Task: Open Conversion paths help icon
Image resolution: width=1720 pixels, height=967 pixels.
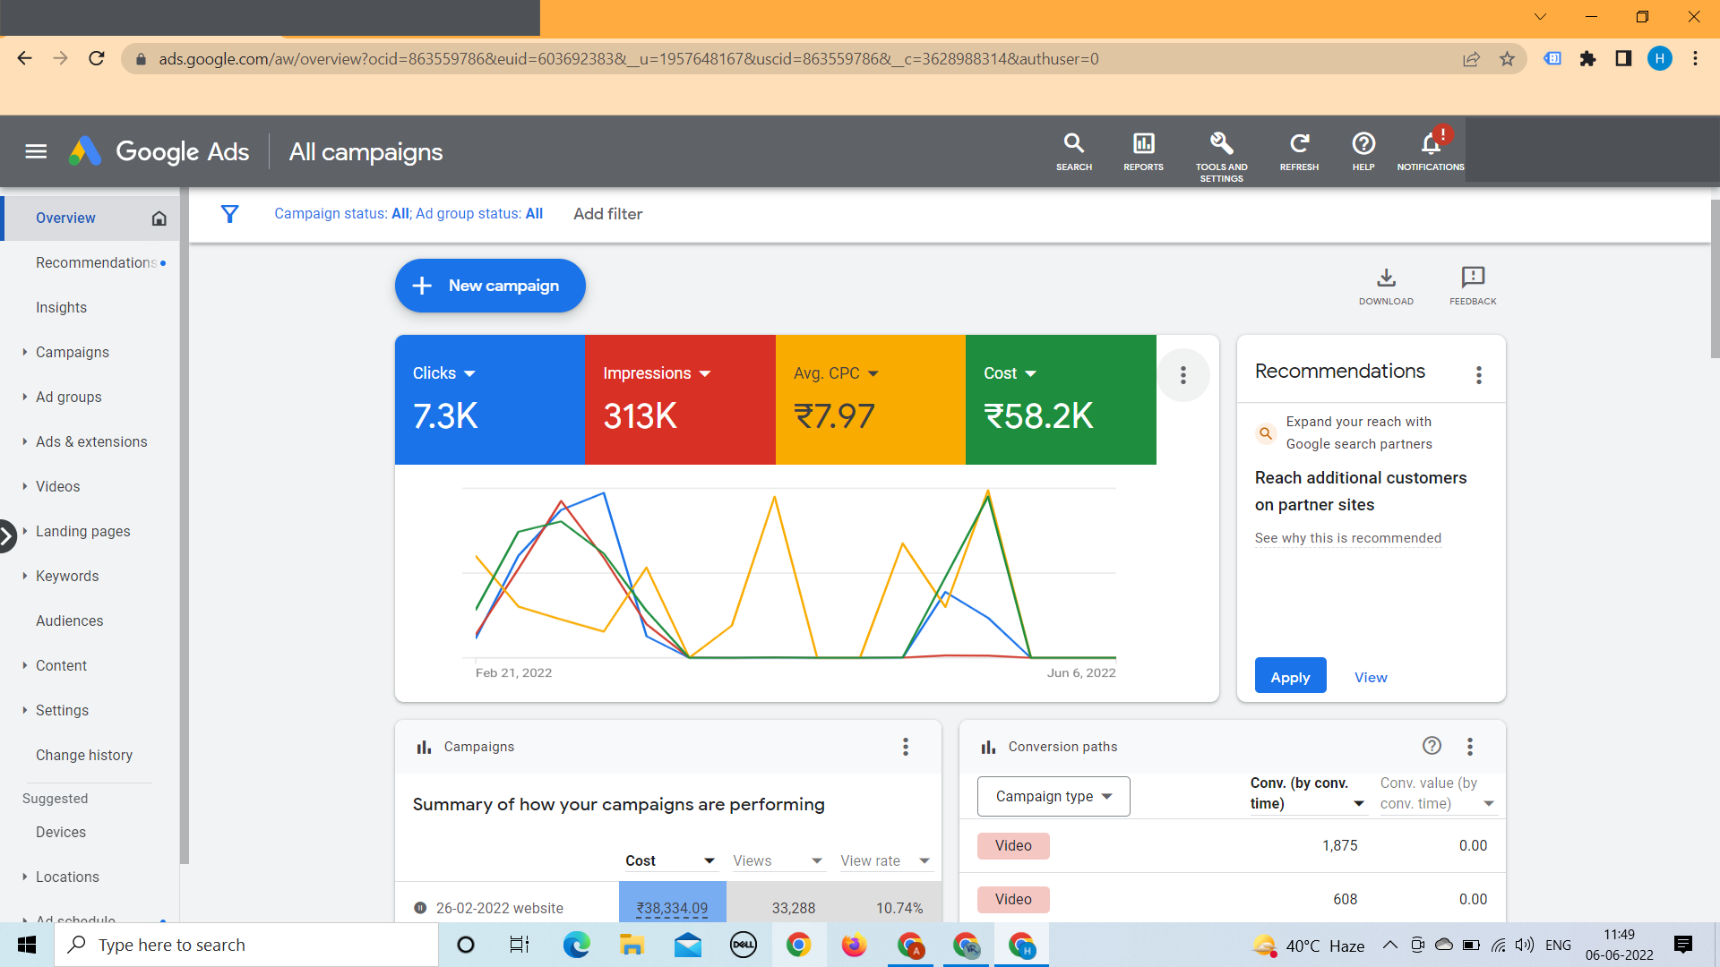Action: [1432, 746]
